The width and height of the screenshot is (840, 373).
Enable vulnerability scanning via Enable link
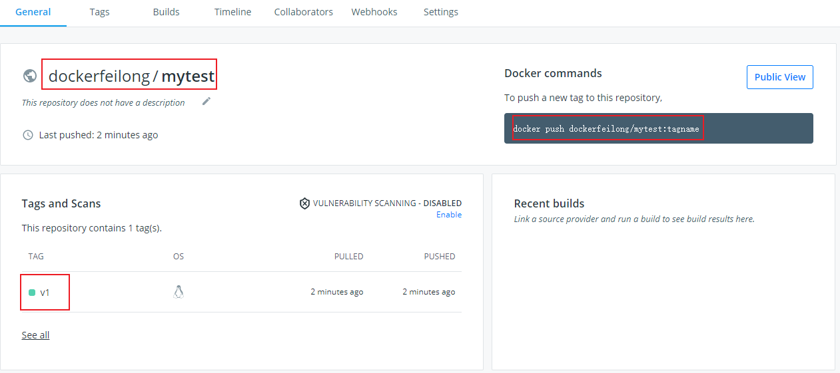449,215
